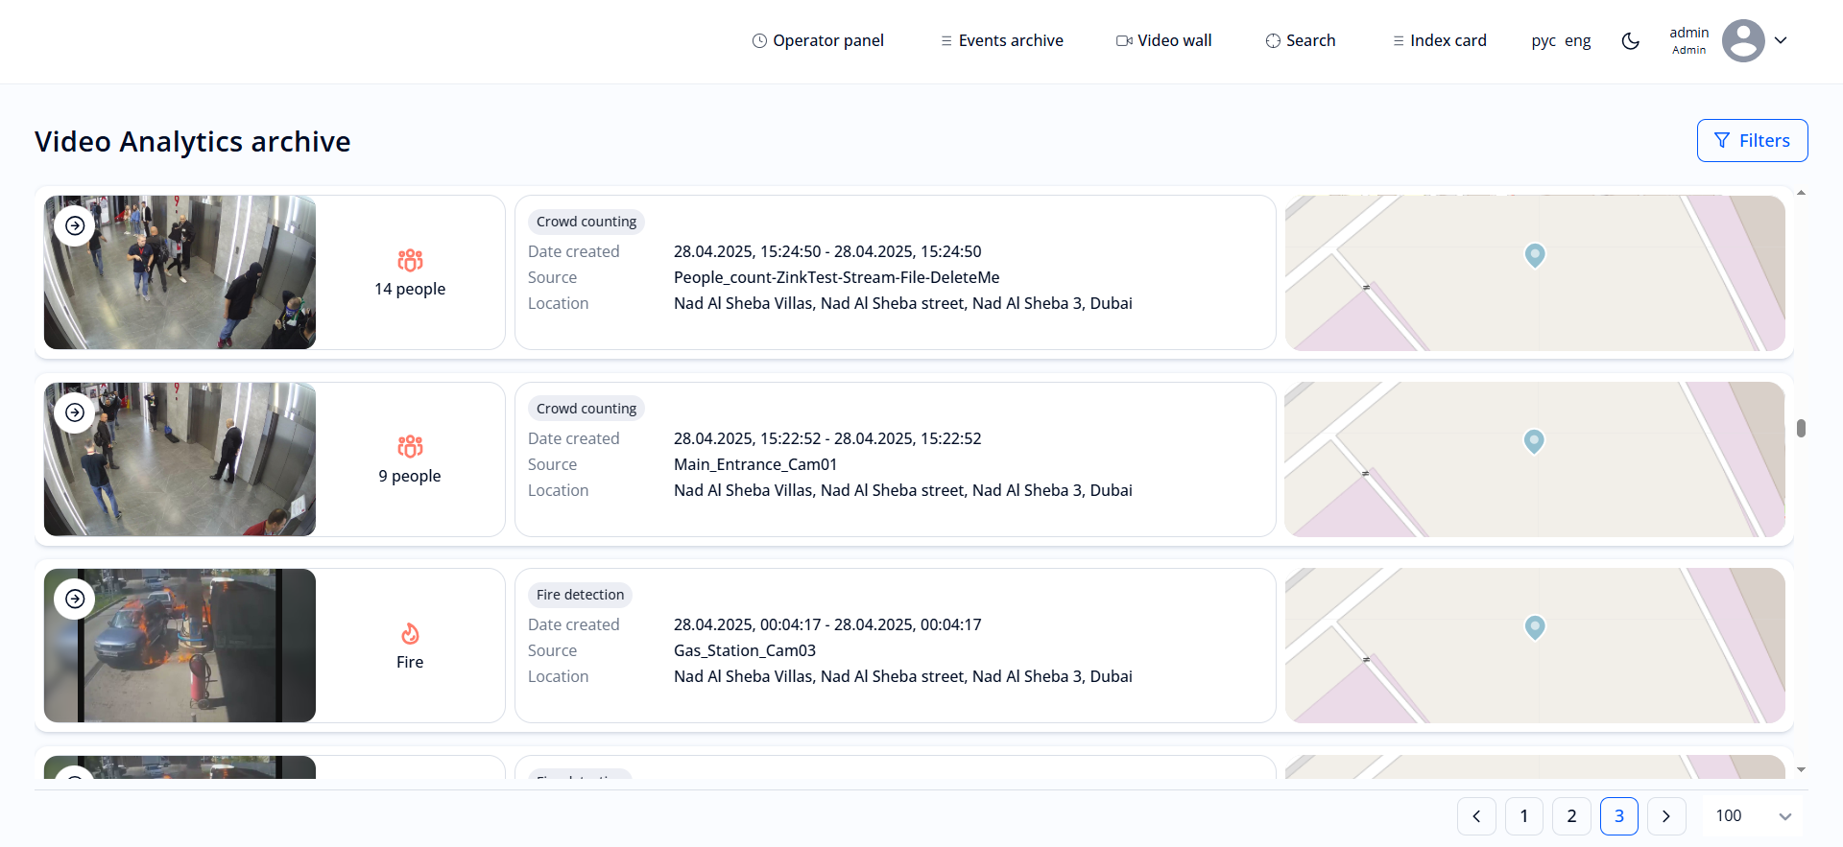Screen dimensions: 1843x847
Task: Open Index card menu
Action: pos(1440,40)
